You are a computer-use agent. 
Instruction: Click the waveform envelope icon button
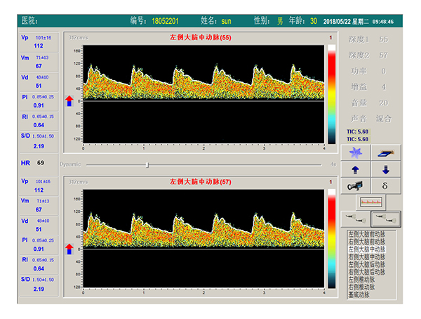point(370,202)
